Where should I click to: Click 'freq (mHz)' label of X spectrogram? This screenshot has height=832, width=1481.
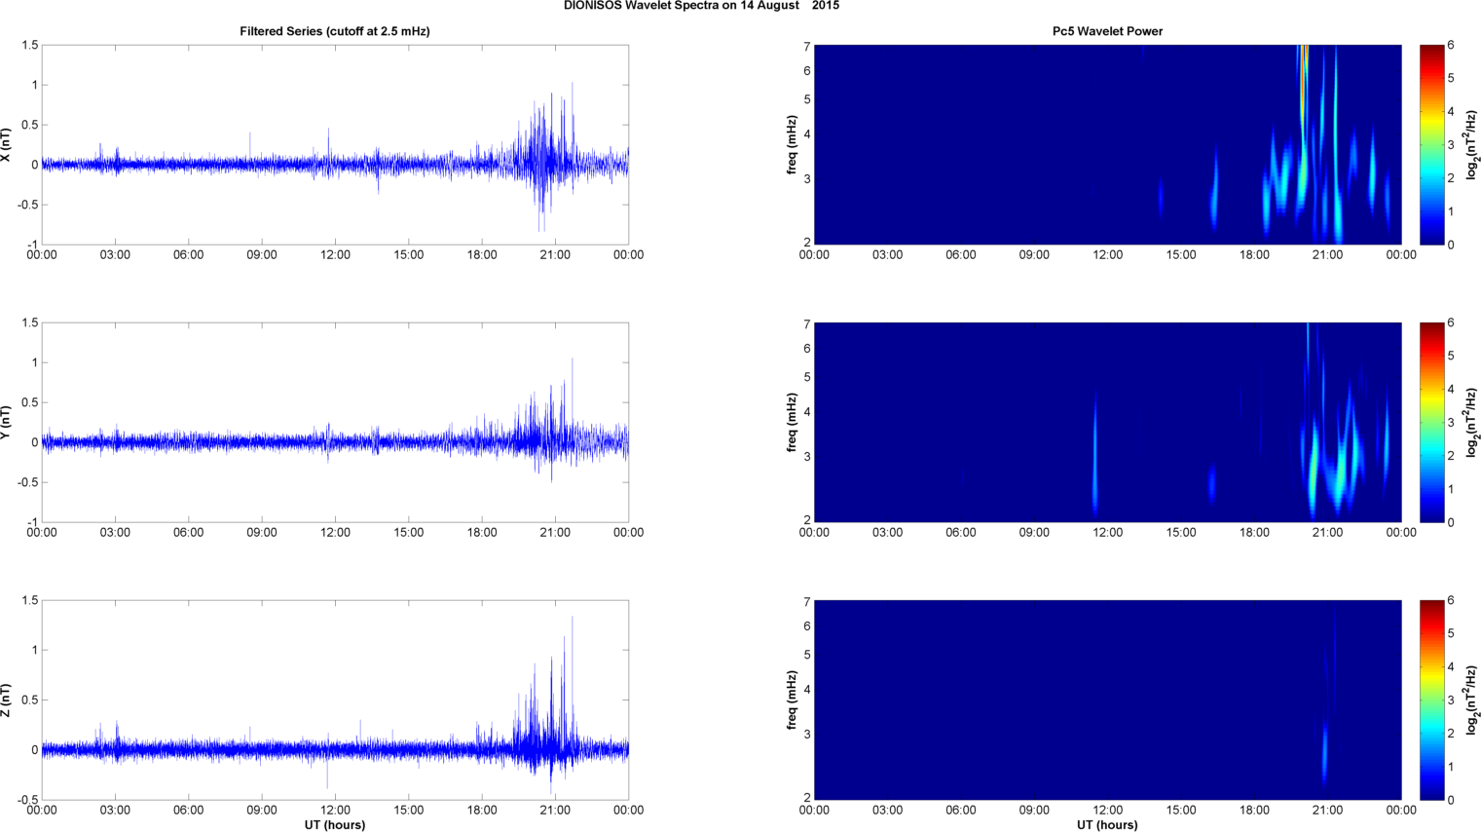[793, 145]
